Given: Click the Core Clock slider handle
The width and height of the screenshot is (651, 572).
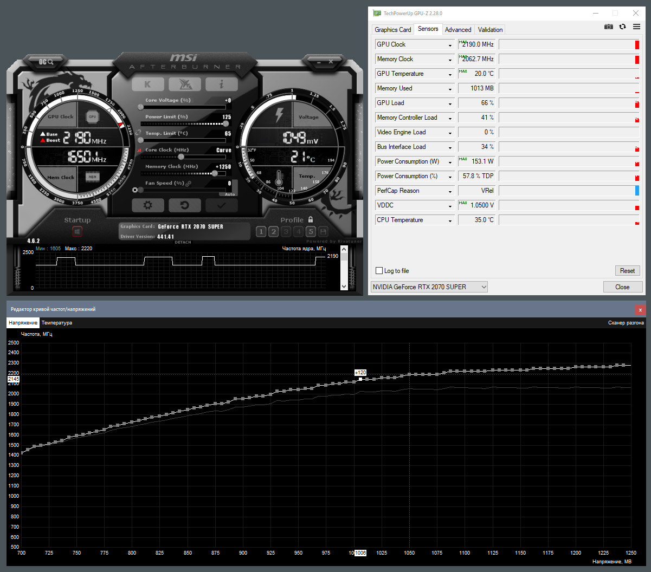Looking at the screenshot, I should click(181, 157).
